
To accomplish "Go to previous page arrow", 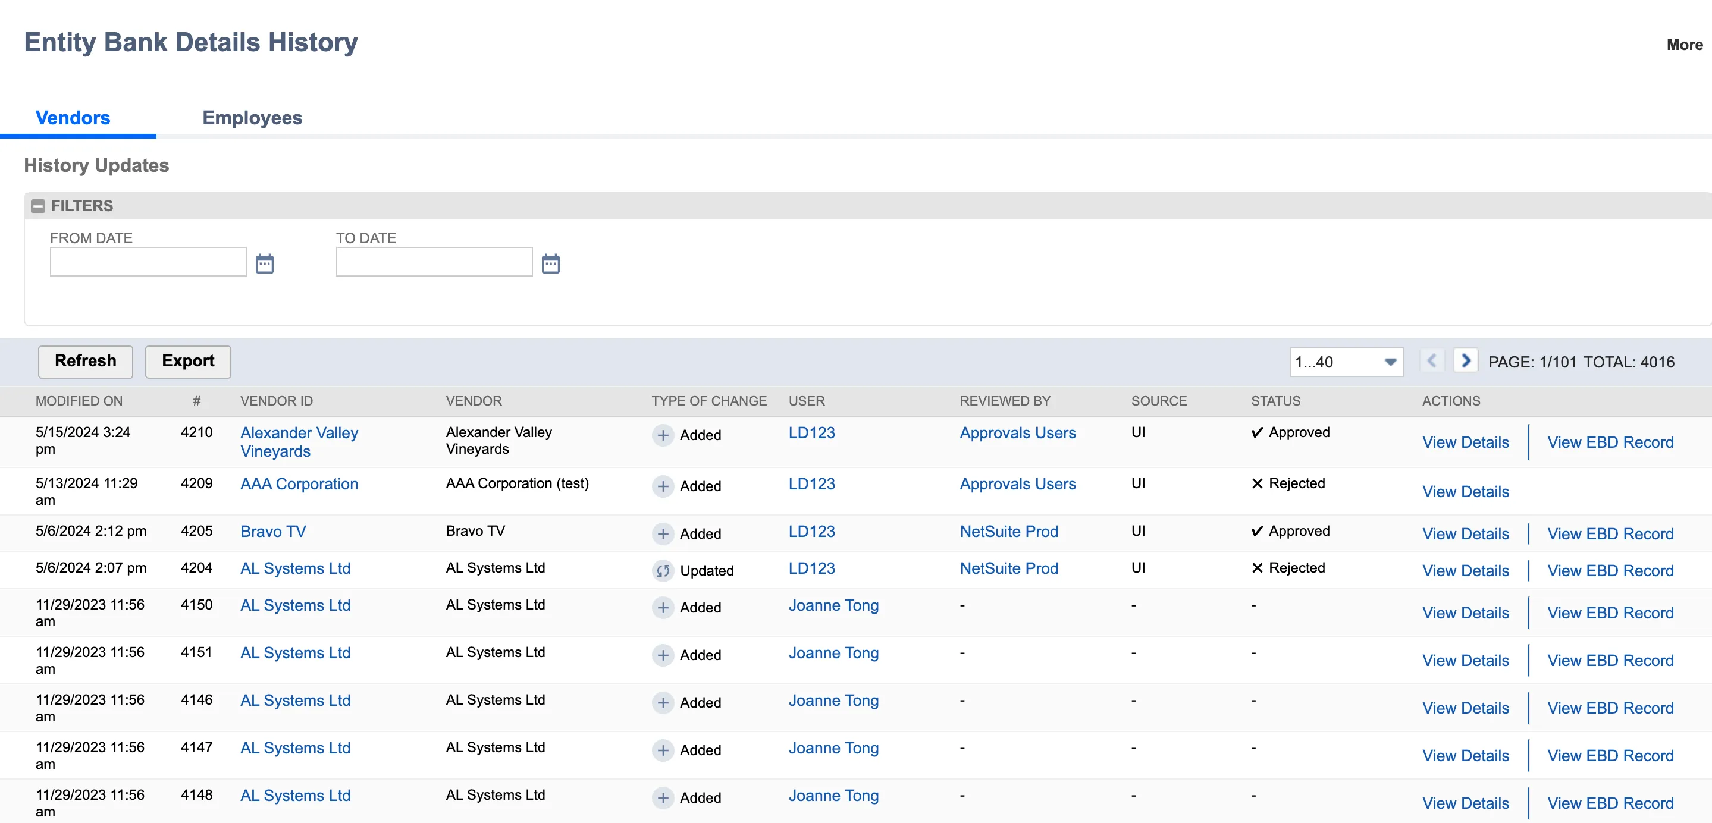I will tap(1432, 361).
